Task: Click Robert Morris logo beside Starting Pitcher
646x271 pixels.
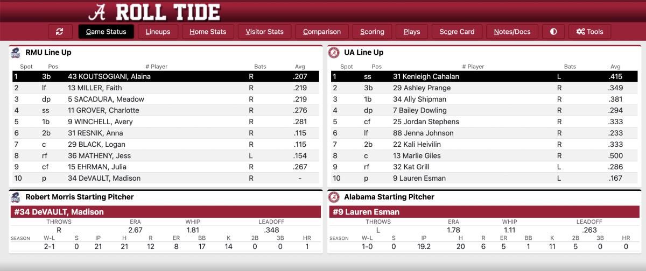Action: (15, 197)
